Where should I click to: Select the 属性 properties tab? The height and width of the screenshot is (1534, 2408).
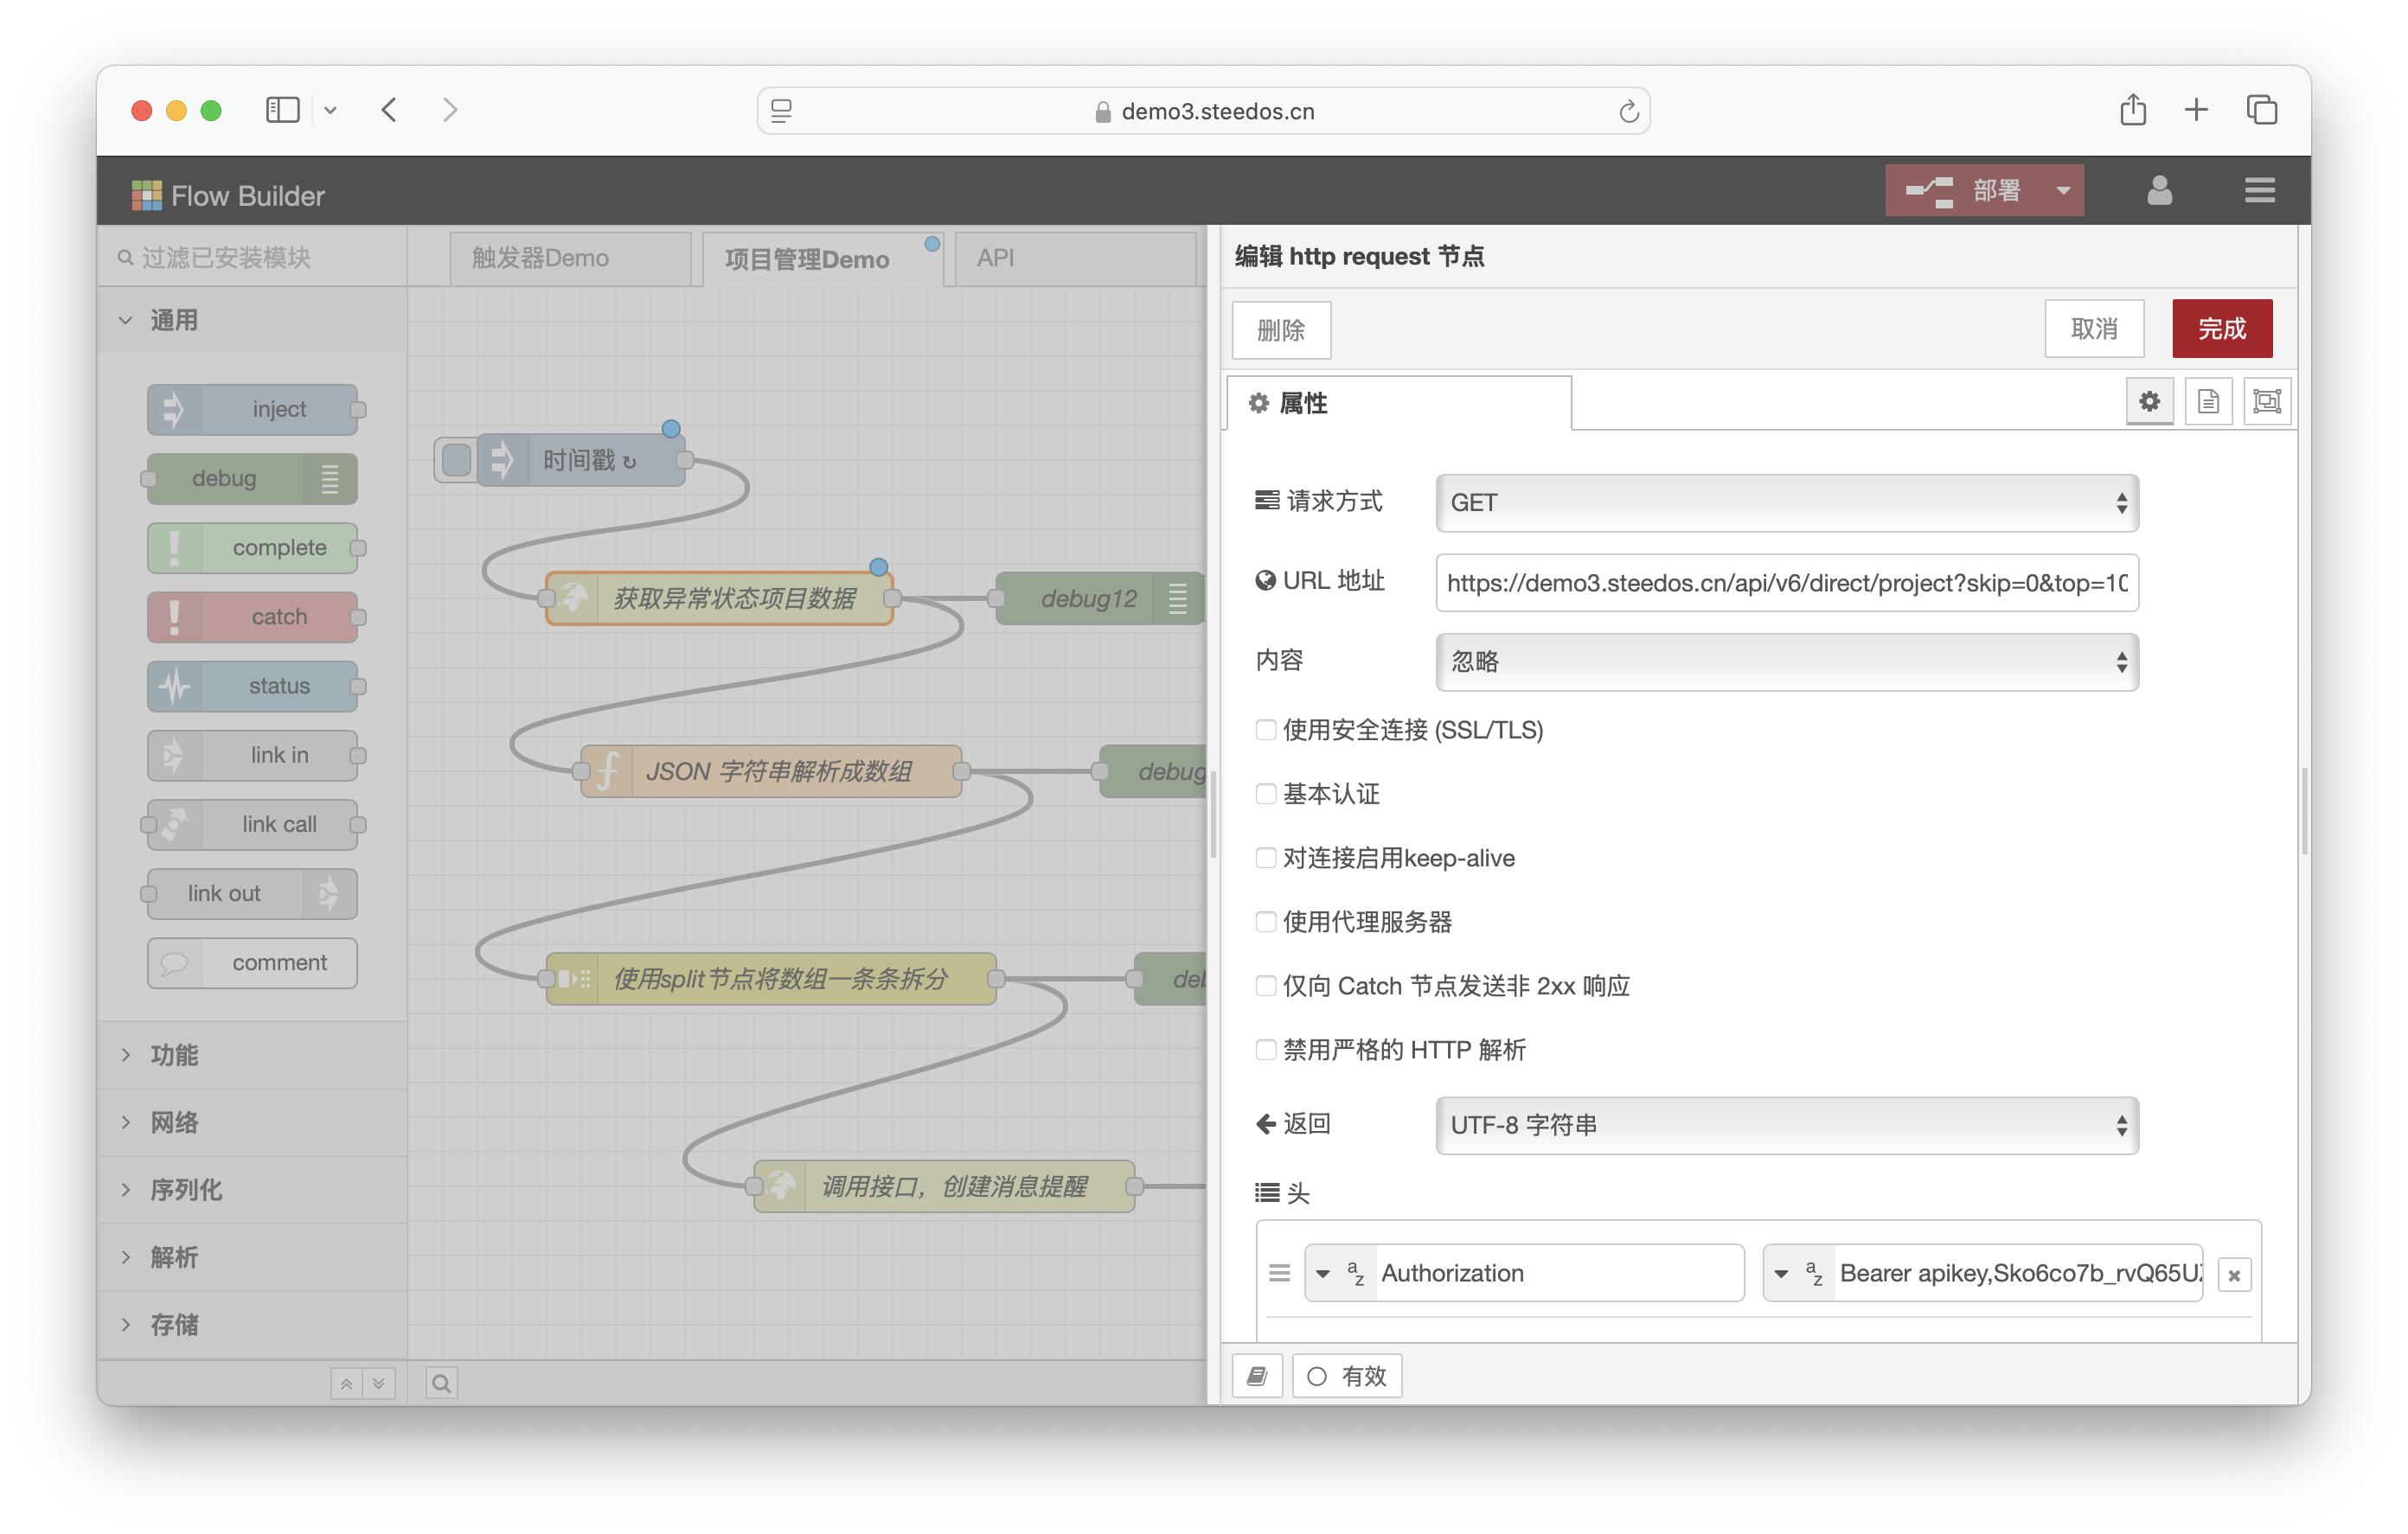click(x=1398, y=403)
